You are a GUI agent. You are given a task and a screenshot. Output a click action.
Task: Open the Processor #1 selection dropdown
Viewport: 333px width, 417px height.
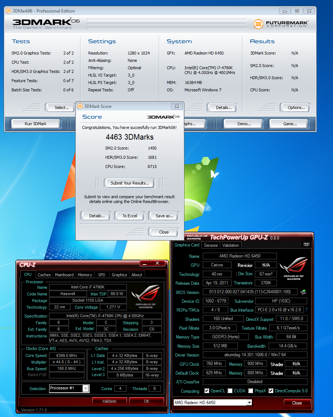(86, 389)
